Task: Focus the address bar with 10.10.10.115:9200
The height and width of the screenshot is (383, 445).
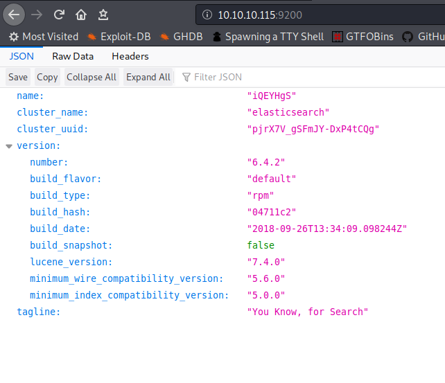Action: point(321,15)
